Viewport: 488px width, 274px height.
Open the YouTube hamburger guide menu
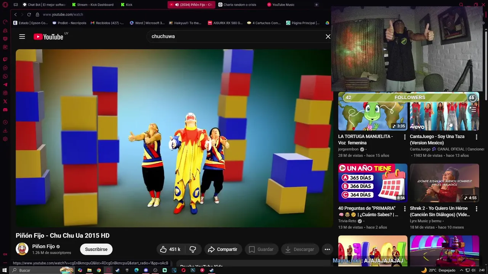pyautogui.click(x=22, y=37)
